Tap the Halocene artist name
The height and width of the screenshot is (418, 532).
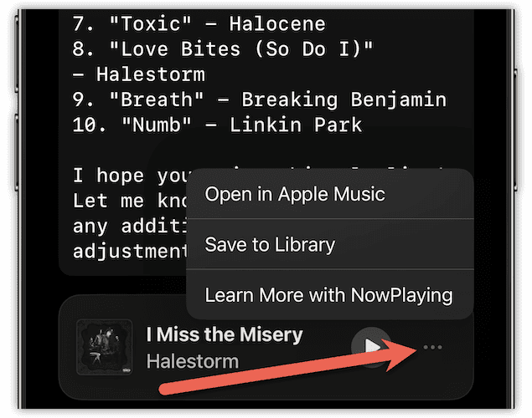pyautogui.click(x=277, y=23)
